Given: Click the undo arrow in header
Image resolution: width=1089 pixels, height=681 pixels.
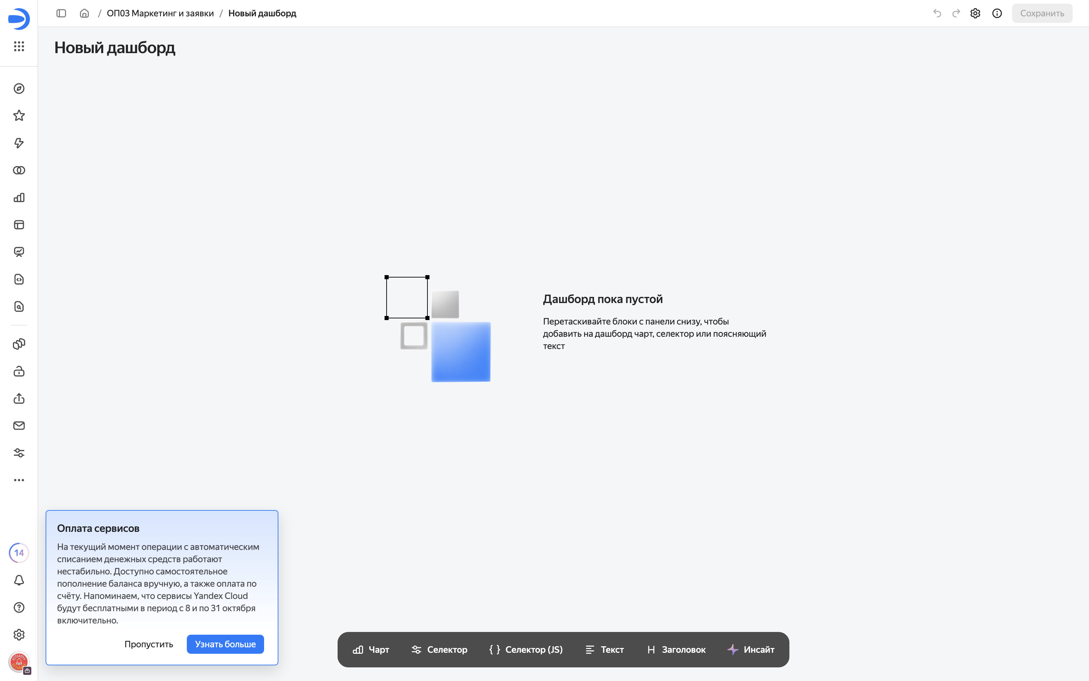Looking at the screenshot, I should tap(937, 14).
